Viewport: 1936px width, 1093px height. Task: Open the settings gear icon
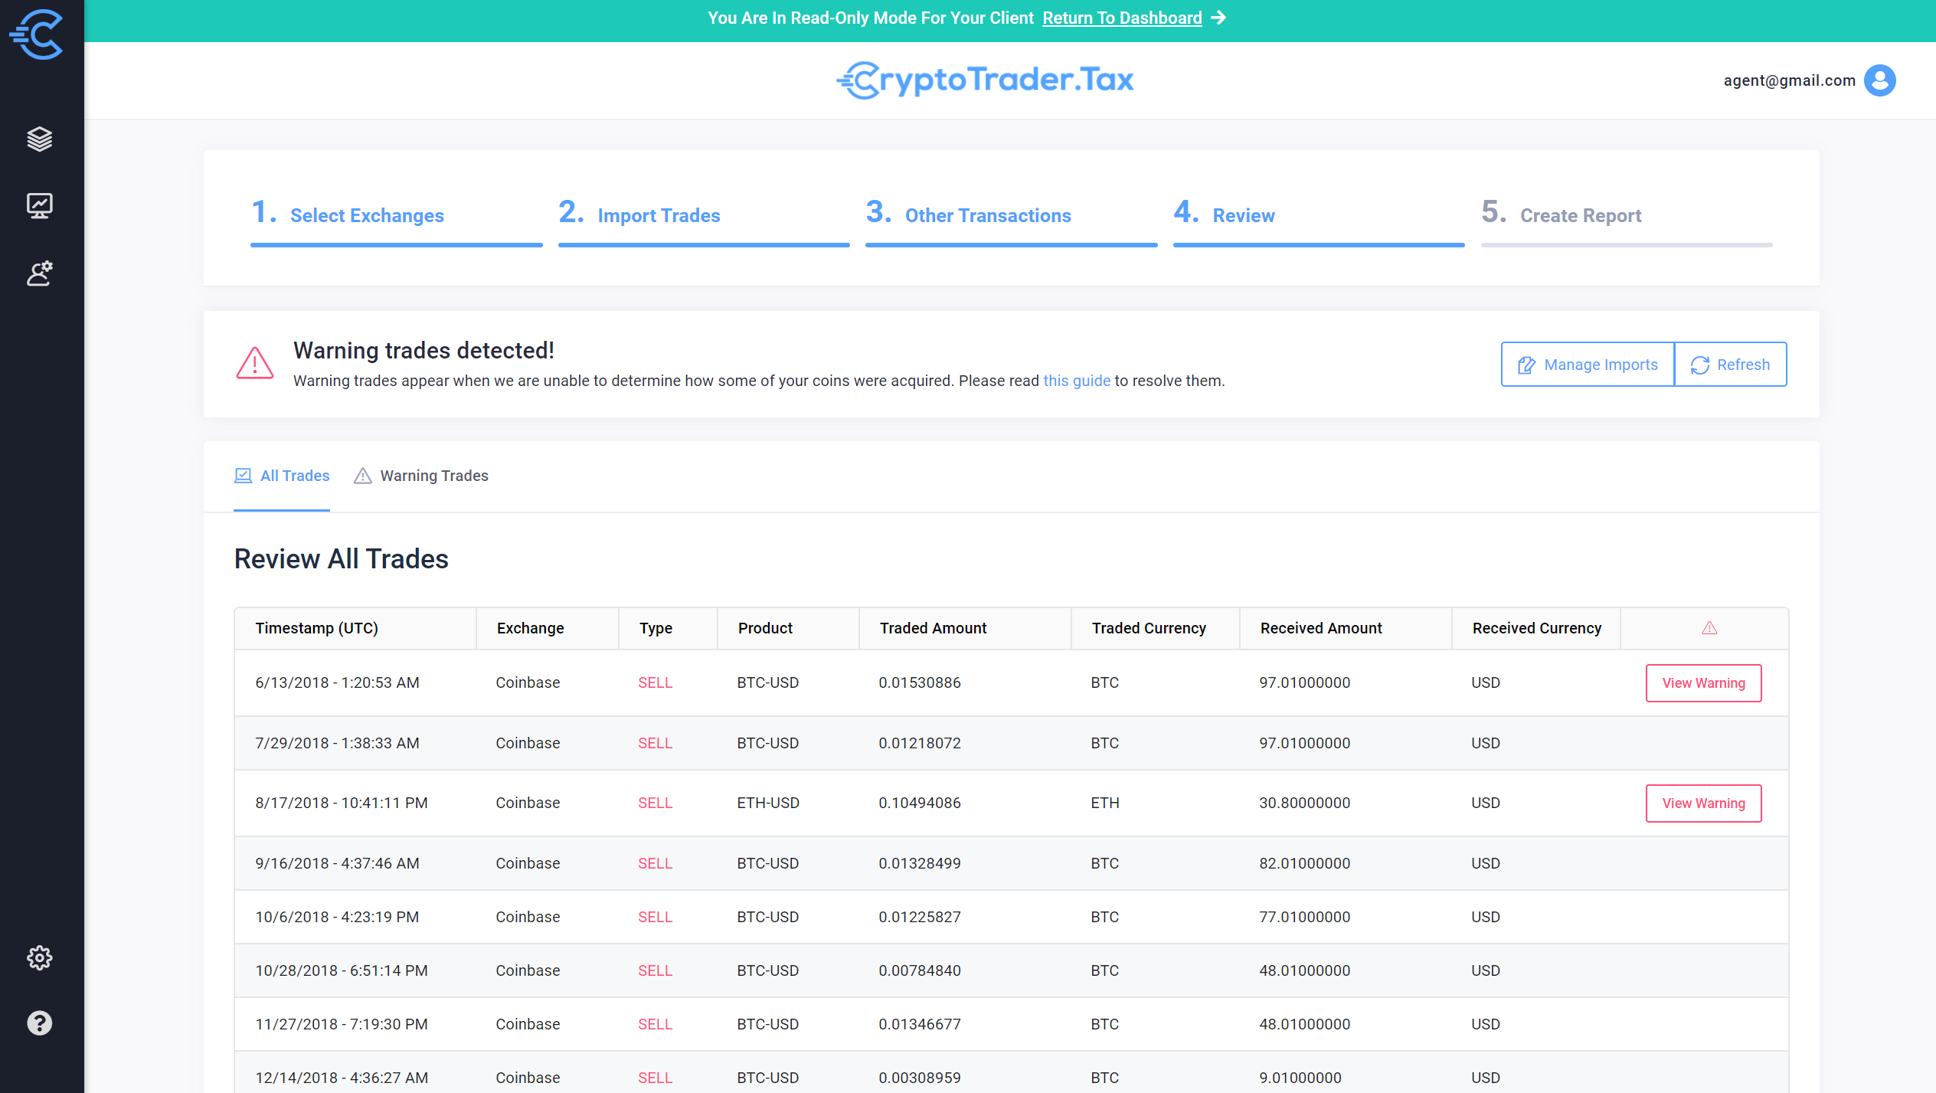pos(40,957)
